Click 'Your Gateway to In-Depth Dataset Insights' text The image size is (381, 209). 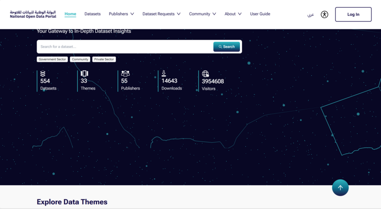point(84,31)
